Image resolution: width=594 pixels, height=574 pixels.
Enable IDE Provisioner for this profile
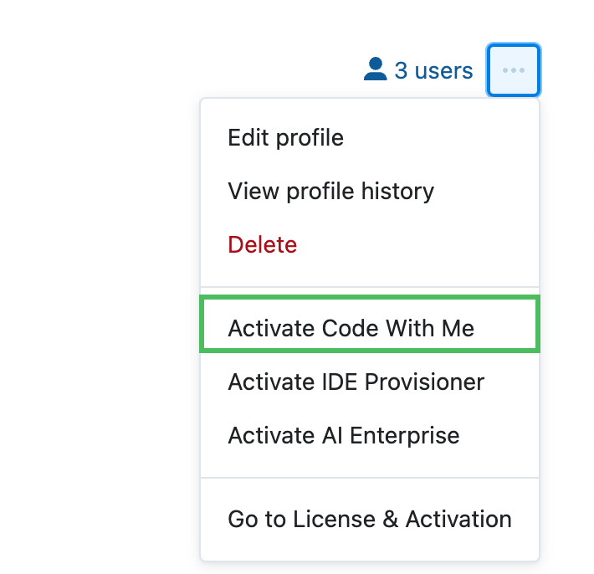click(x=356, y=382)
